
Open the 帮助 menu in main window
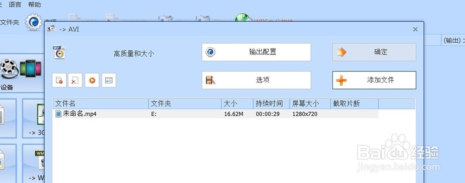34,5
